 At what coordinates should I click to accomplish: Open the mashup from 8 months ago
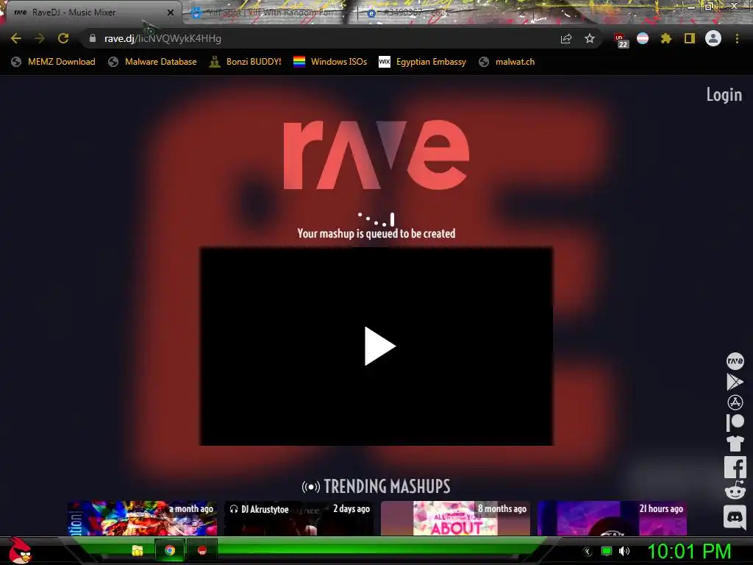455,518
